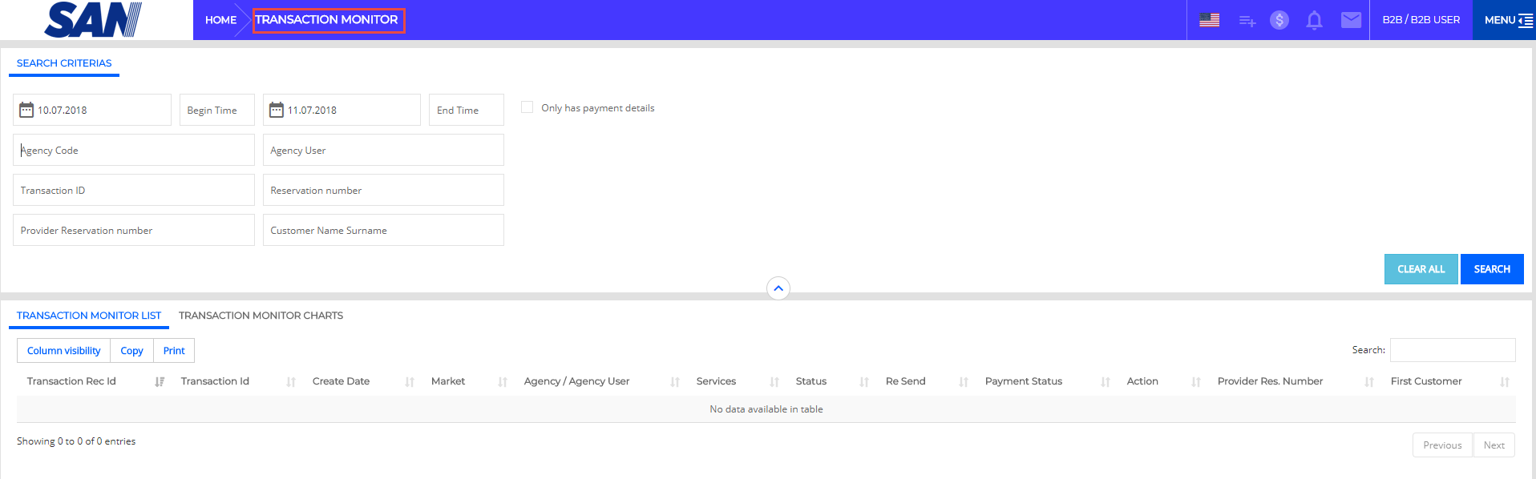Open the notifications bell
The width and height of the screenshot is (1536, 479).
tap(1314, 20)
